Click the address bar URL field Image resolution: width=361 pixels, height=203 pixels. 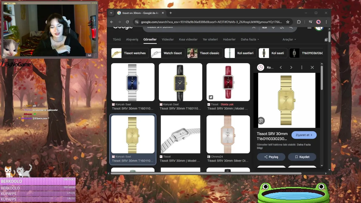(x=212, y=22)
